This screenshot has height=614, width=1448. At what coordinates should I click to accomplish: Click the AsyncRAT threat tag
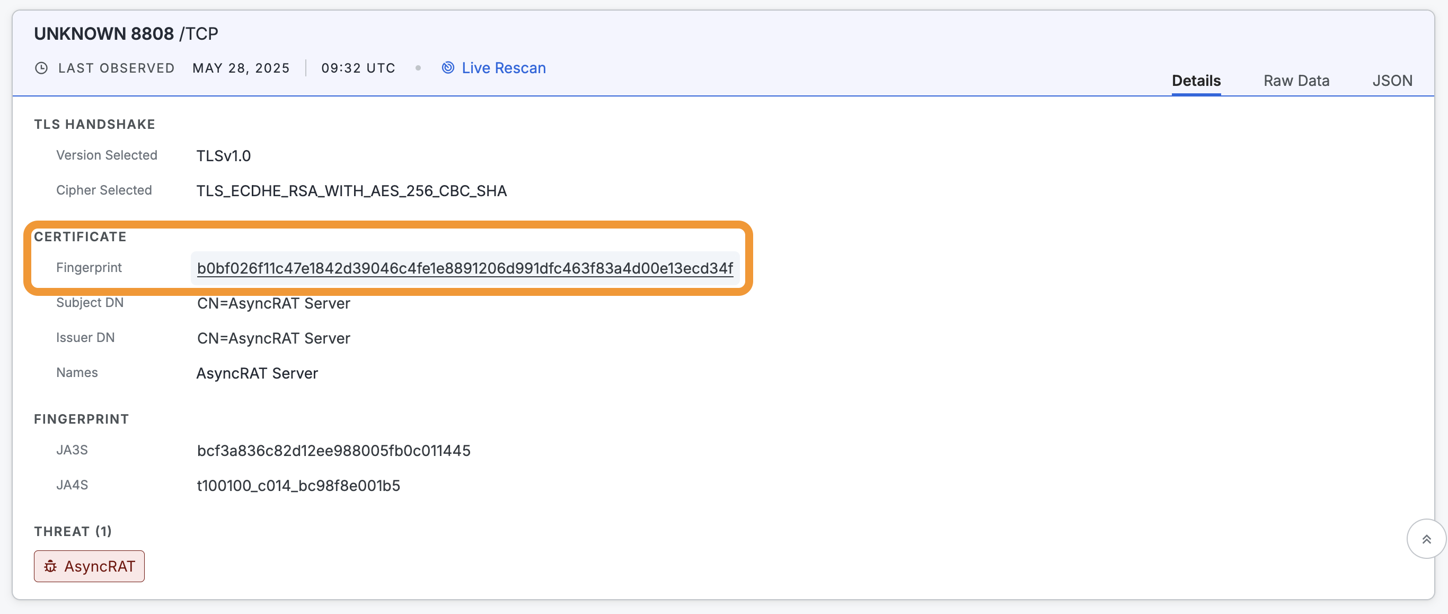tap(90, 566)
